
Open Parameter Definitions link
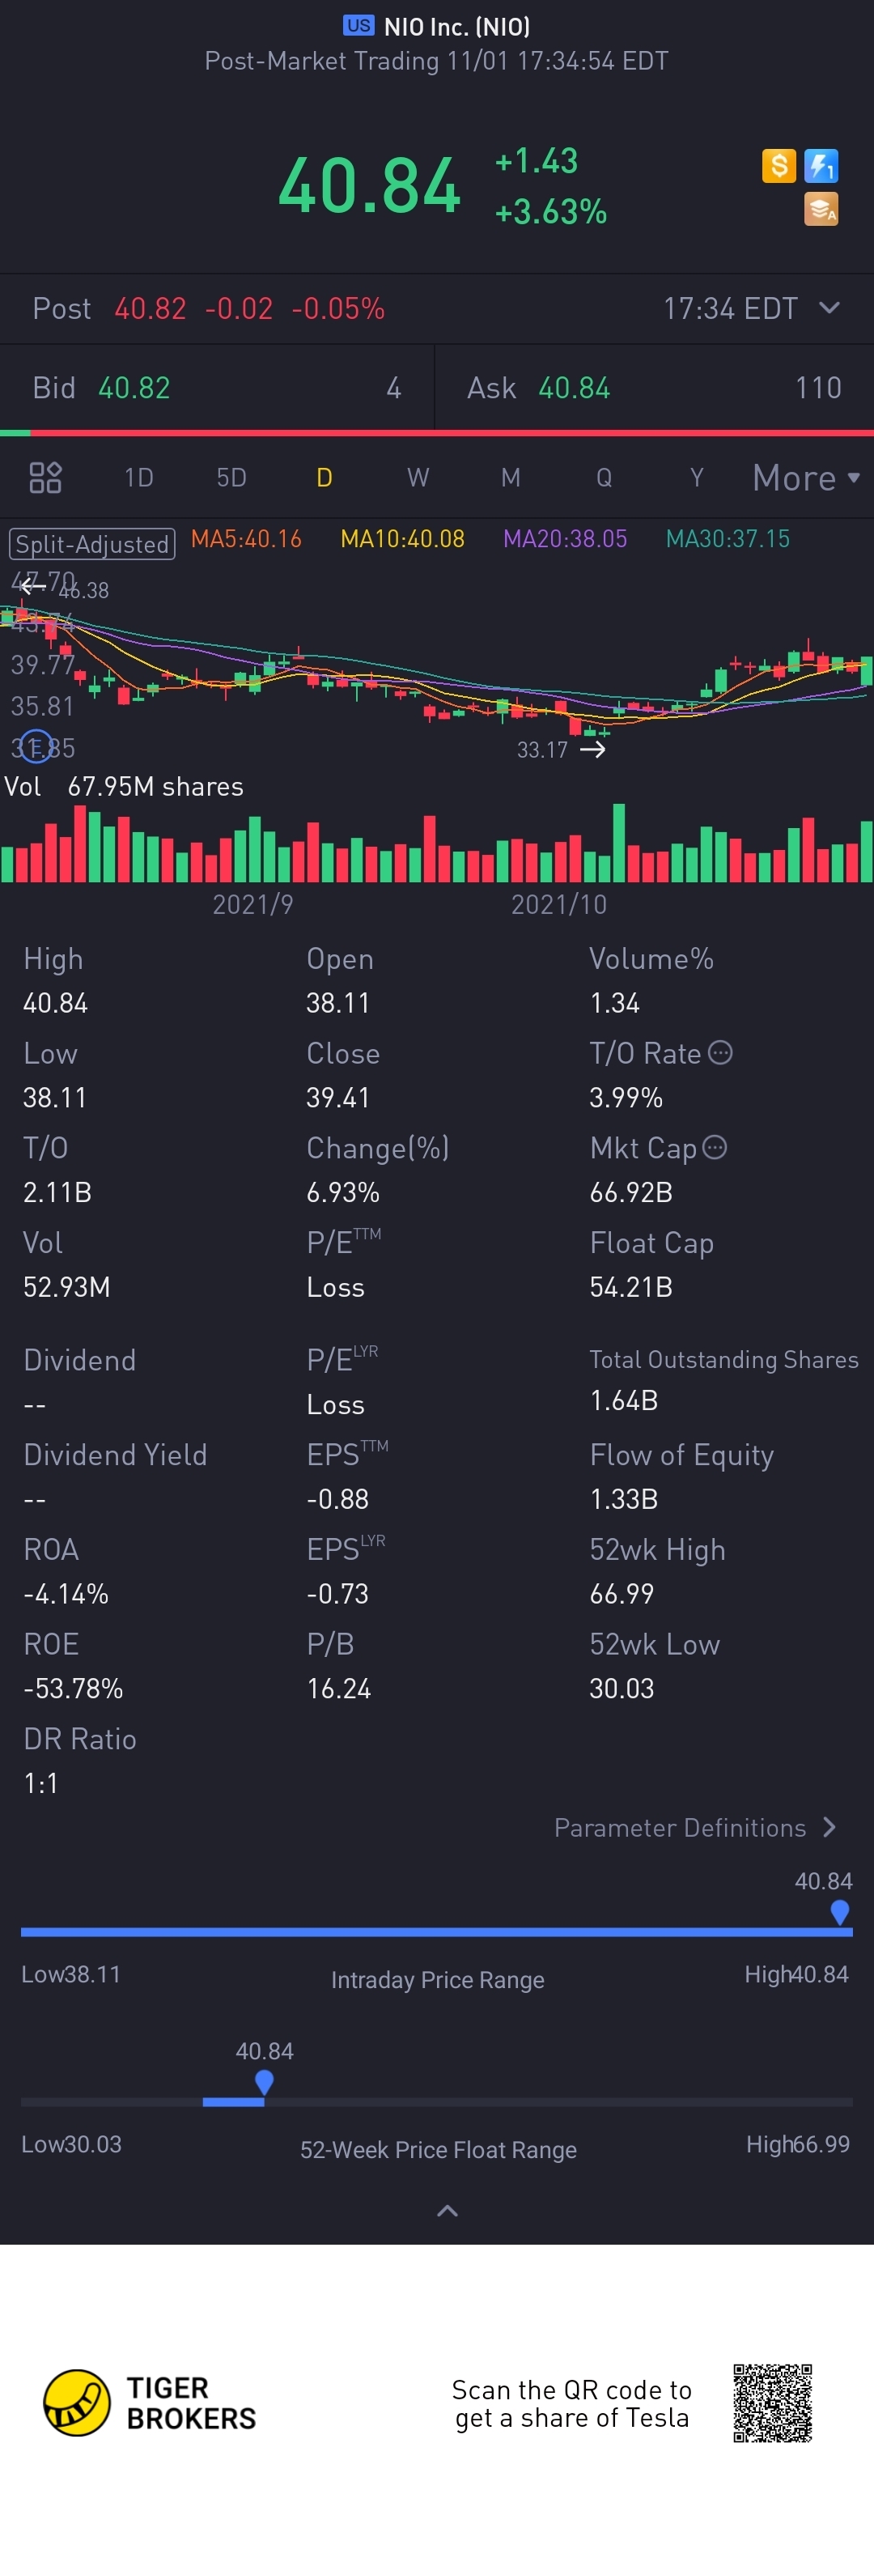point(694,1827)
